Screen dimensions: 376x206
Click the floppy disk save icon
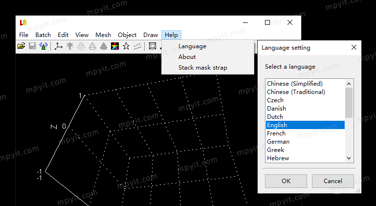[32, 46]
